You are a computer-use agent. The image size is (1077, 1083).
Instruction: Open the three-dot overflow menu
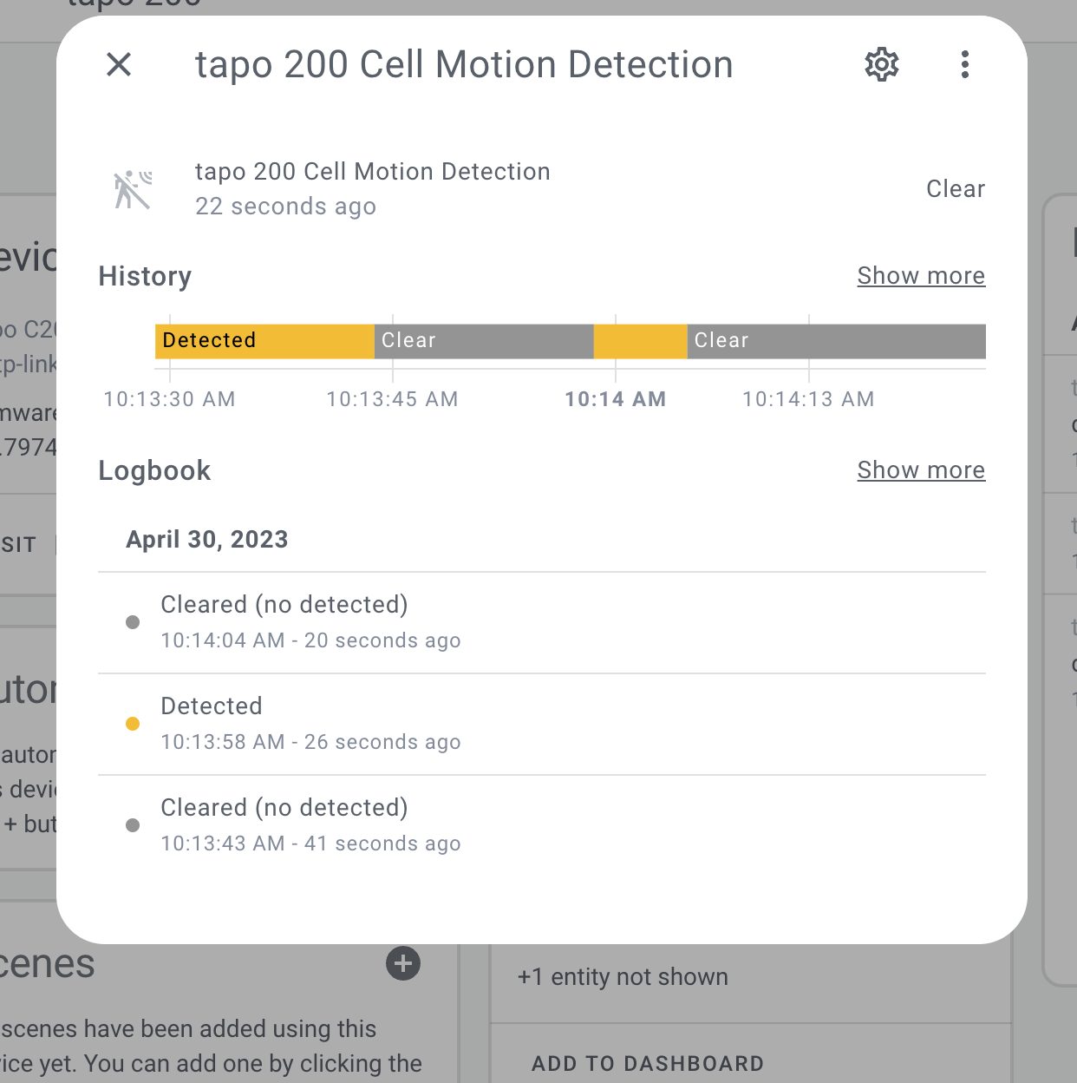[x=965, y=64]
